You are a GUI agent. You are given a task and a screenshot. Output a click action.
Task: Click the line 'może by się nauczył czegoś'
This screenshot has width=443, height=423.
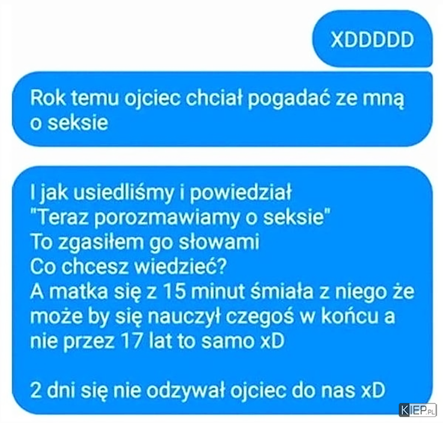[x=212, y=317]
